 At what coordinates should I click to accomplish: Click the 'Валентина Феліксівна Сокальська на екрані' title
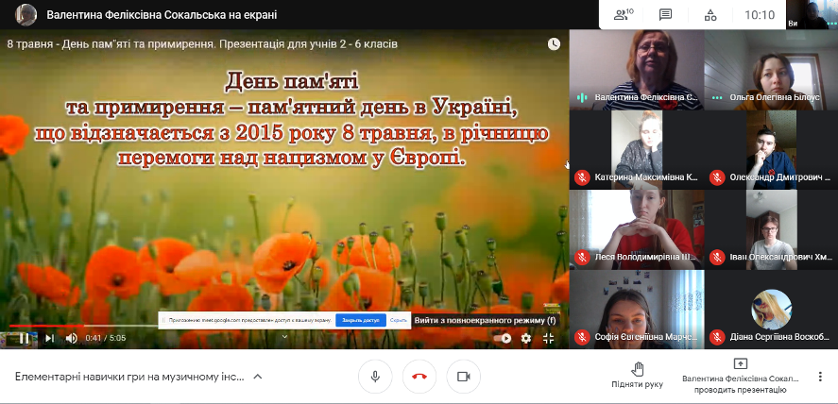162,15
